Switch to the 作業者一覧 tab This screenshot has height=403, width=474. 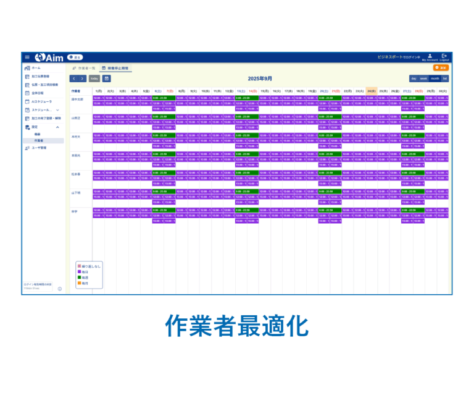(x=84, y=67)
